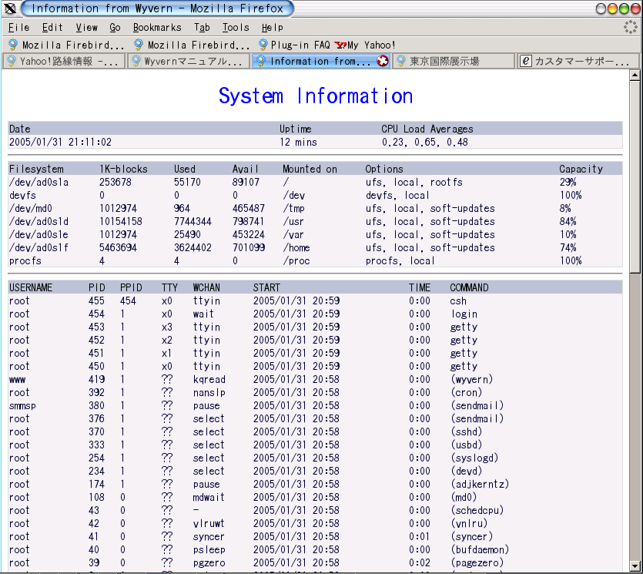
Task: Select the mdwait wait channel value
Action: [x=209, y=498]
